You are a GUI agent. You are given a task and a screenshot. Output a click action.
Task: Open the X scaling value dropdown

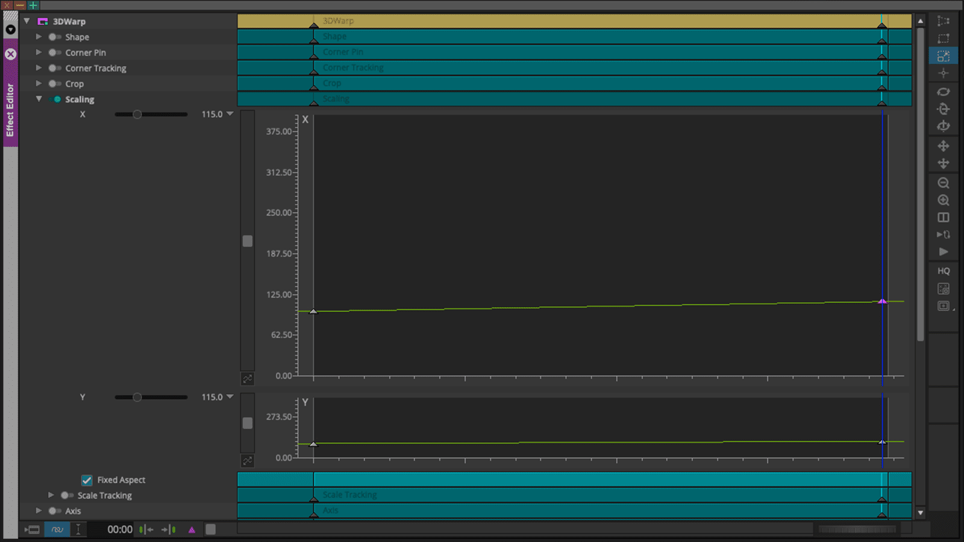point(230,114)
